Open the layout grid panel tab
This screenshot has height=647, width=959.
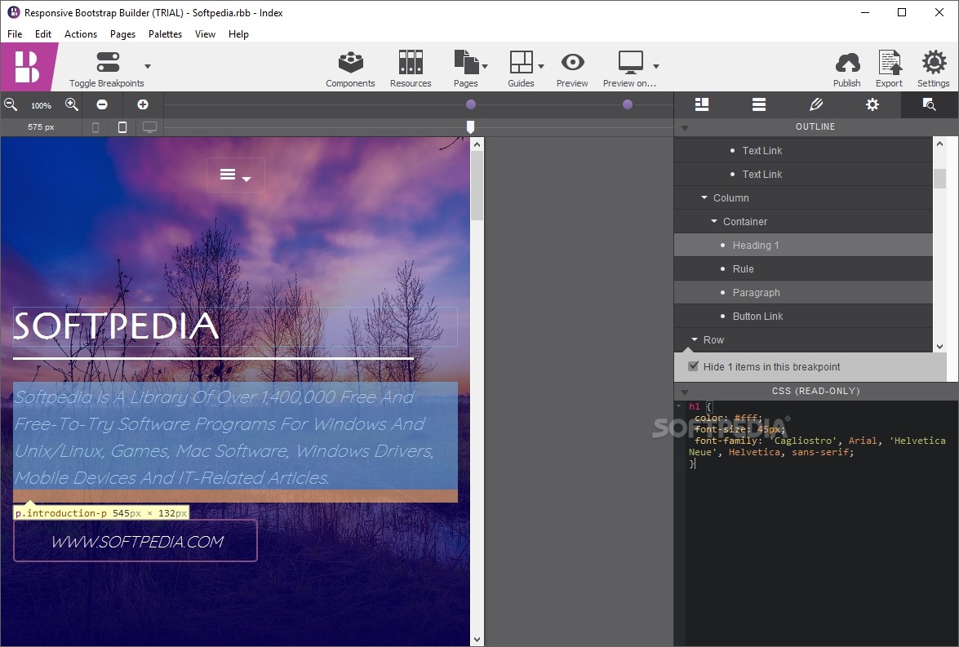(702, 104)
